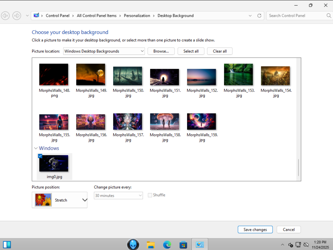
Task: Click the Cancel button
Action: pyautogui.click(x=289, y=230)
